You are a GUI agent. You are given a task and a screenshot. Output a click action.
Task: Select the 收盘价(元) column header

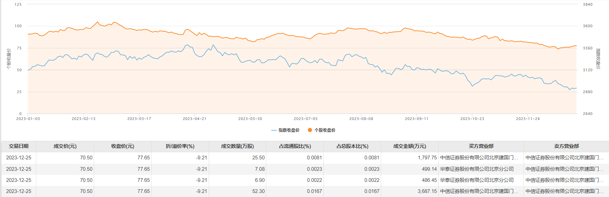point(123,146)
